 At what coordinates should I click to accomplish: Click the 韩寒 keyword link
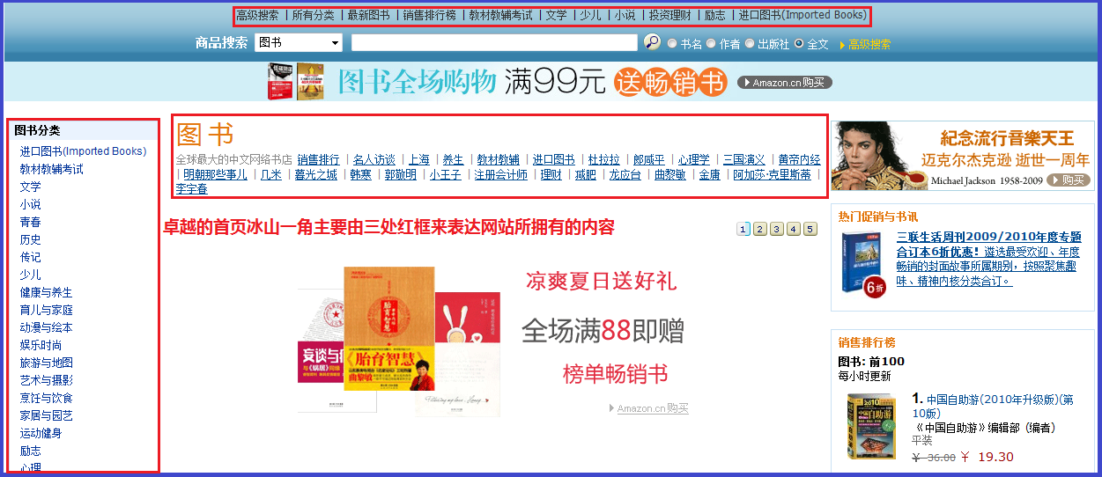tap(360, 175)
